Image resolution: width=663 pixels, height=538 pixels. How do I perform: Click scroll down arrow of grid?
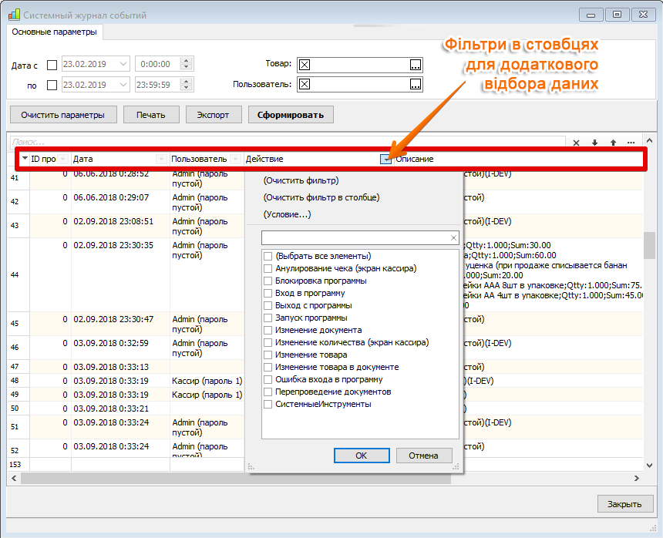coord(649,466)
